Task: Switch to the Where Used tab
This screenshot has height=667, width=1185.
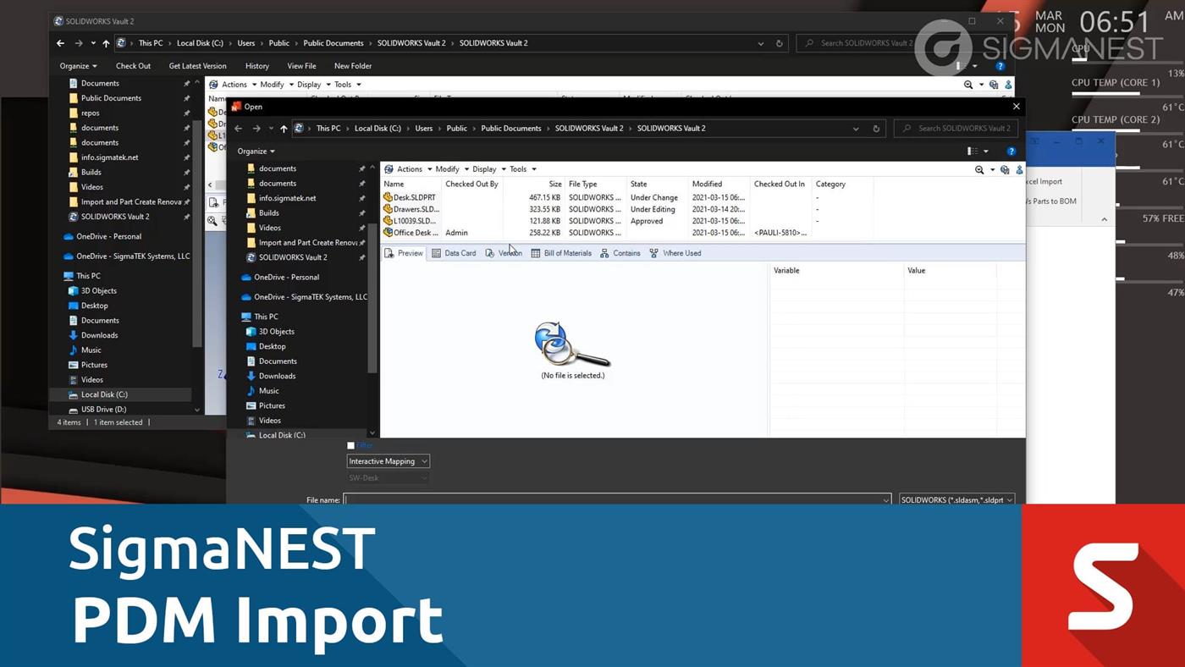Action: 675,253
